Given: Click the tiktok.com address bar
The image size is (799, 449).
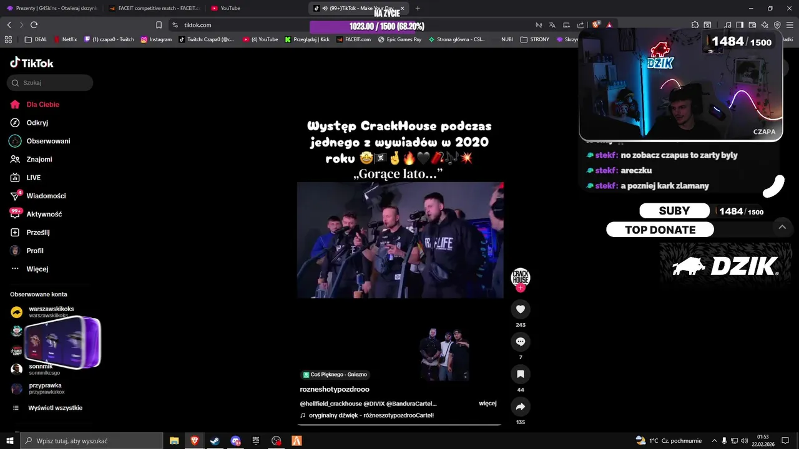Looking at the screenshot, I should click(x=197, y=25).
